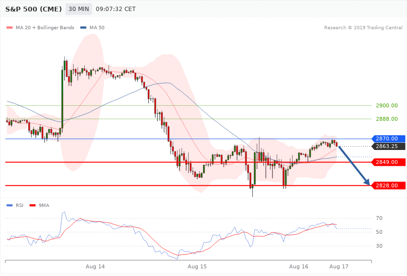
Task: Click the Aug 15 date label
Action: tap(197, 266)
